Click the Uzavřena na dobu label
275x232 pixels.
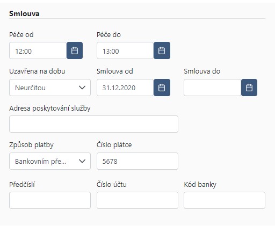pyautogui.click(x=37, y=71)
